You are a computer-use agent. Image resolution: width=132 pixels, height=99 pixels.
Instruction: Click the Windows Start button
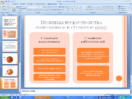click(x=5, y=97)
